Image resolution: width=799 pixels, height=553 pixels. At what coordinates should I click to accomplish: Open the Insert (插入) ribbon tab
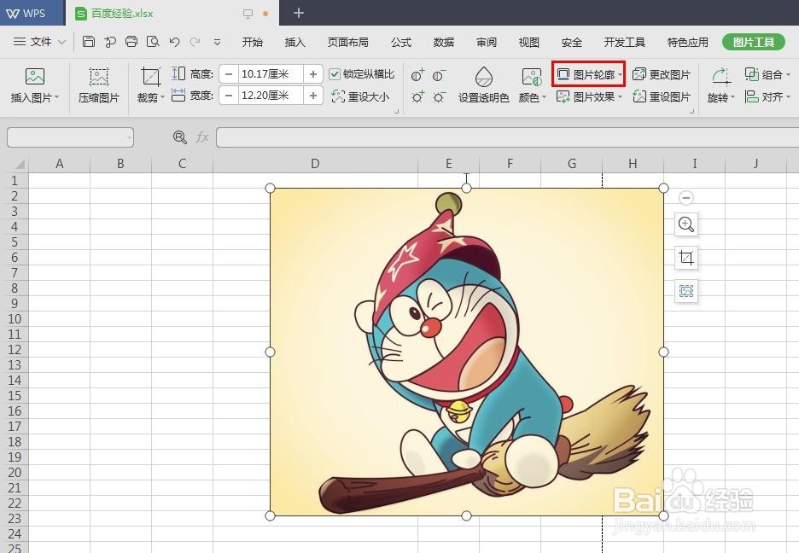[295, 43]
